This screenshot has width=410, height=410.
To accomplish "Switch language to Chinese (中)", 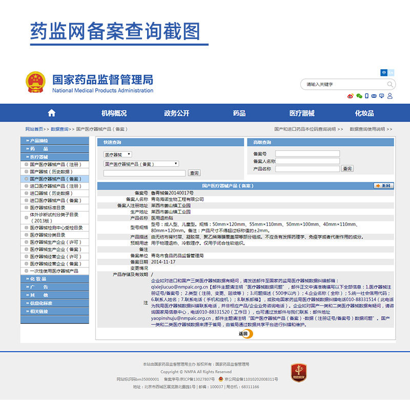I will tap(384, 72).
